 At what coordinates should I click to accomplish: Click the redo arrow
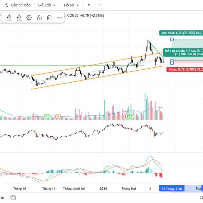(x=99, y=5)
